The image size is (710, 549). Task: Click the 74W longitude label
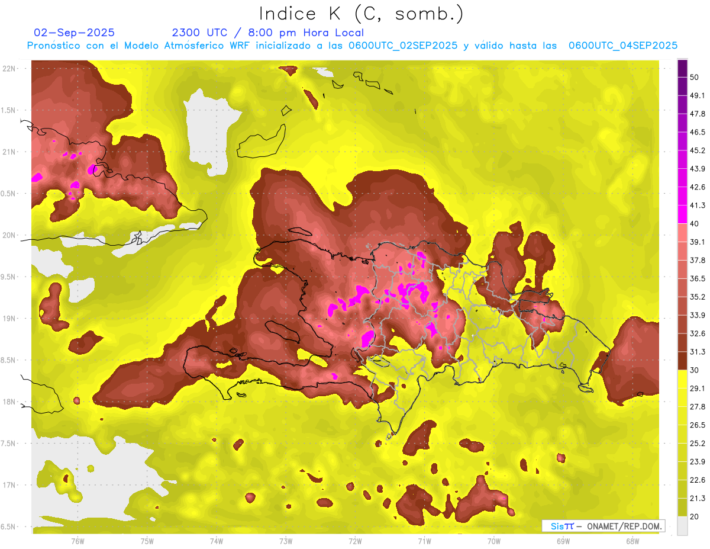217,541
